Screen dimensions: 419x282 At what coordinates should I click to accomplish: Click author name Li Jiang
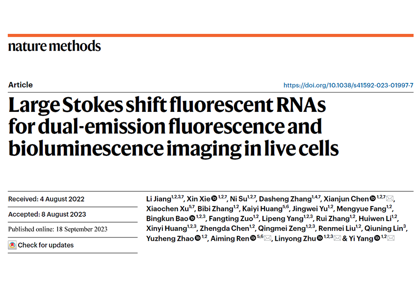[x=159, y=199]
